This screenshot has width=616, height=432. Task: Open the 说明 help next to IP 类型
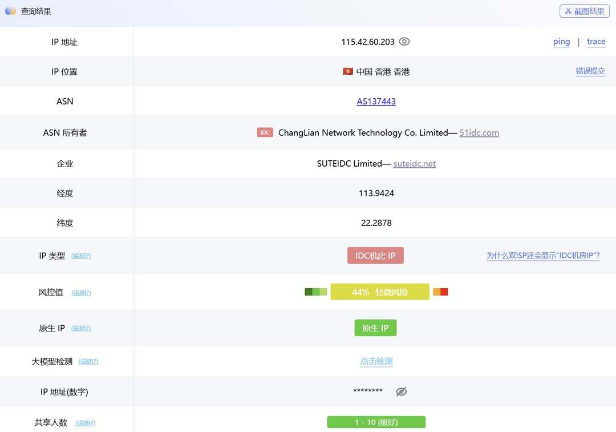click(x=81, y=256)
